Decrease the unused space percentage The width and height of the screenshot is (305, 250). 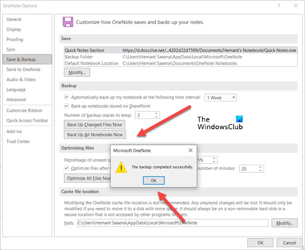coord(214,162)
